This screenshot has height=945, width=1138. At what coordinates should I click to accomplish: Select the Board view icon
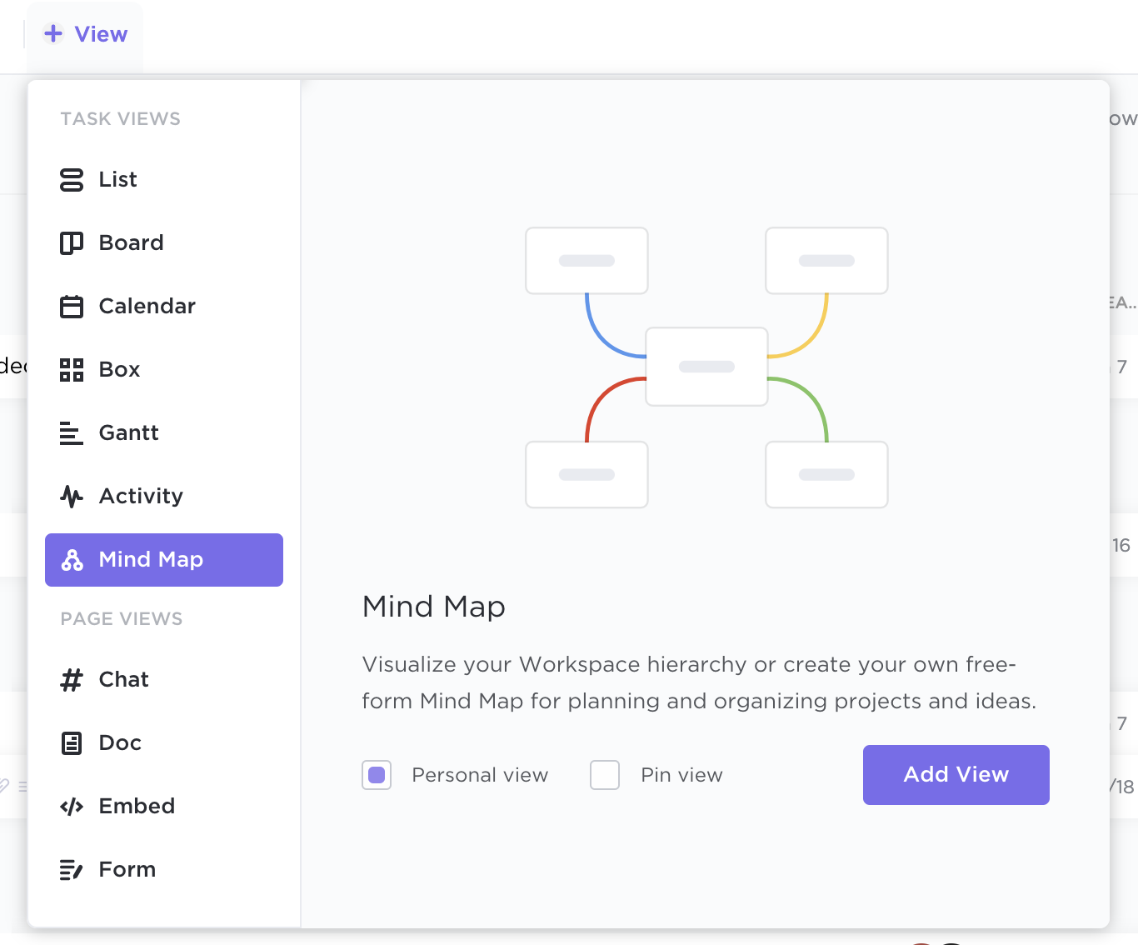click(x=72, y=243)
